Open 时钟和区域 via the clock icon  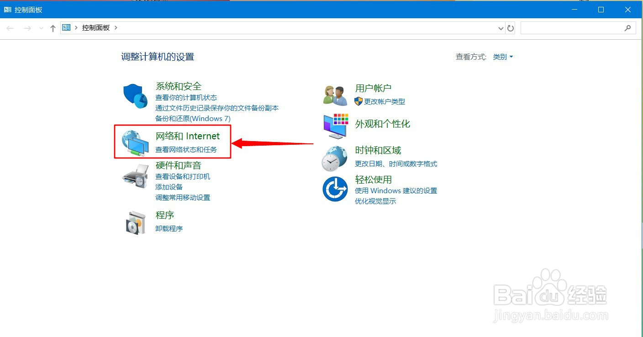335,157
